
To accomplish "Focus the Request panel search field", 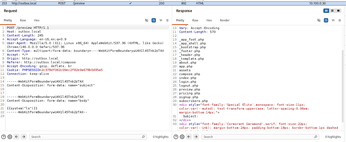I will tap(88, 137).
